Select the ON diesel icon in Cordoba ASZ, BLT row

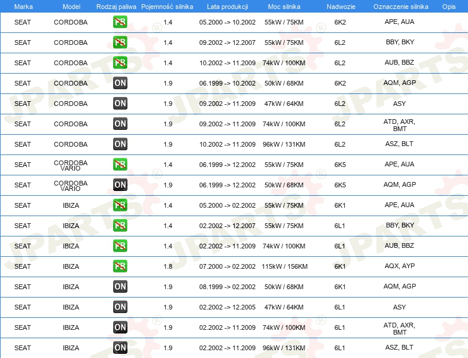[120, 144]
